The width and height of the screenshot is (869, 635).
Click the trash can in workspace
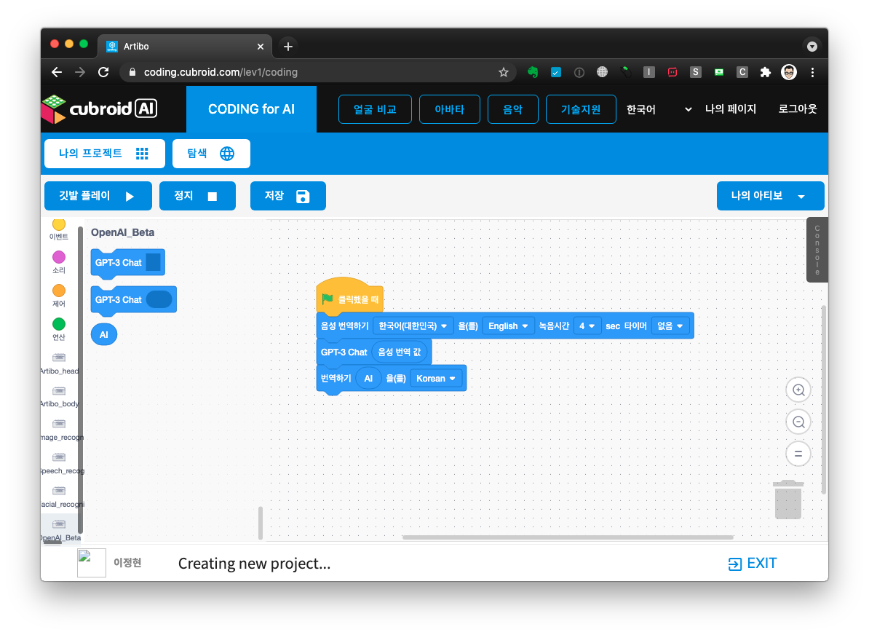click(788, 500)
